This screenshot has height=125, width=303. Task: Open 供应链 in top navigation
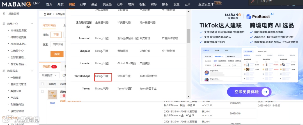coord(107,4)
